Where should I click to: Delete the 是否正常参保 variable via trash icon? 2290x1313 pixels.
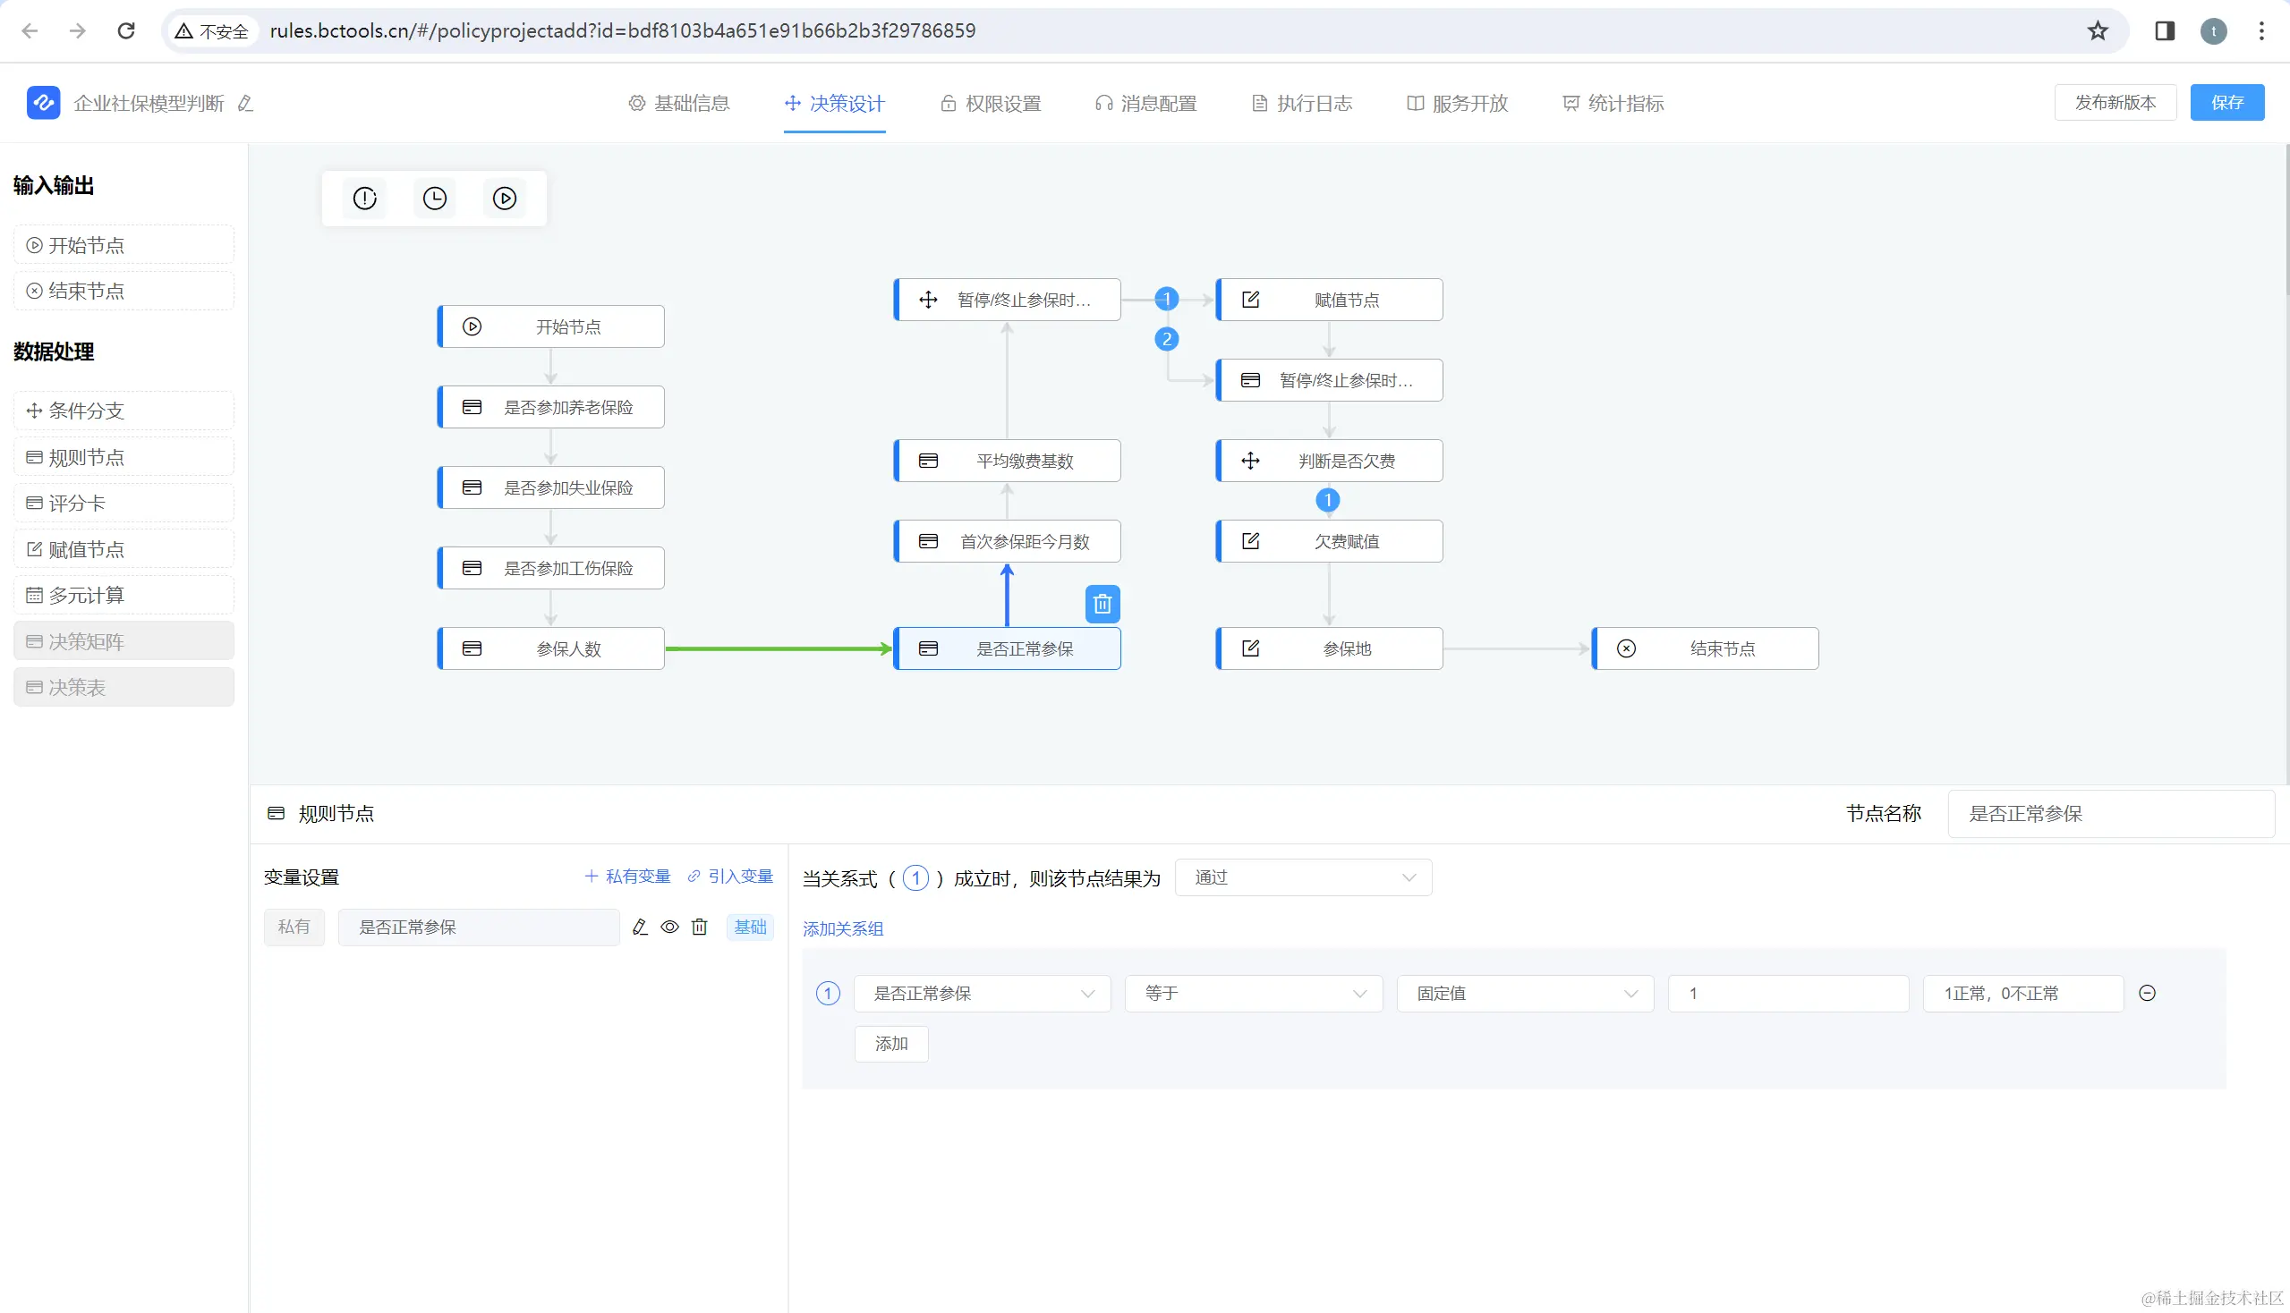click(x=699, y=927)
